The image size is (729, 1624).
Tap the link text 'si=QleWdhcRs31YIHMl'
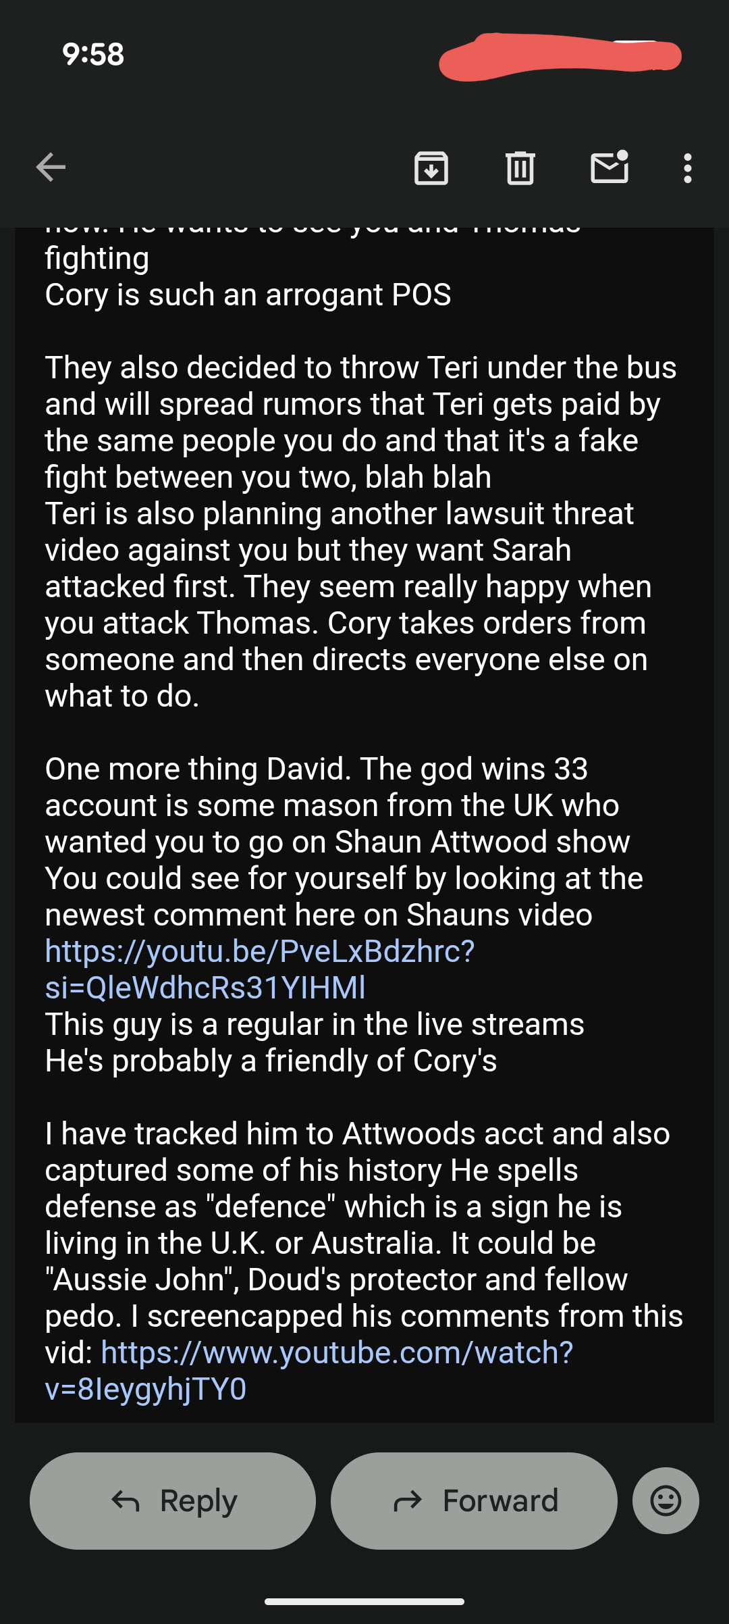point(205,988)
